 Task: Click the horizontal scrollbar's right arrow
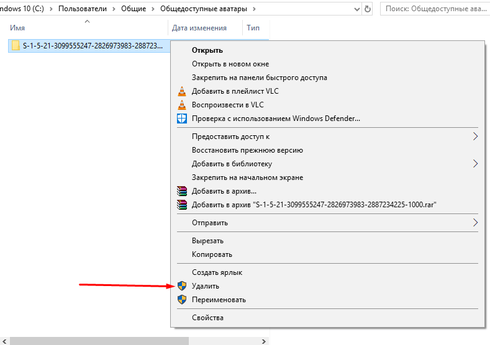coord(264,341)
